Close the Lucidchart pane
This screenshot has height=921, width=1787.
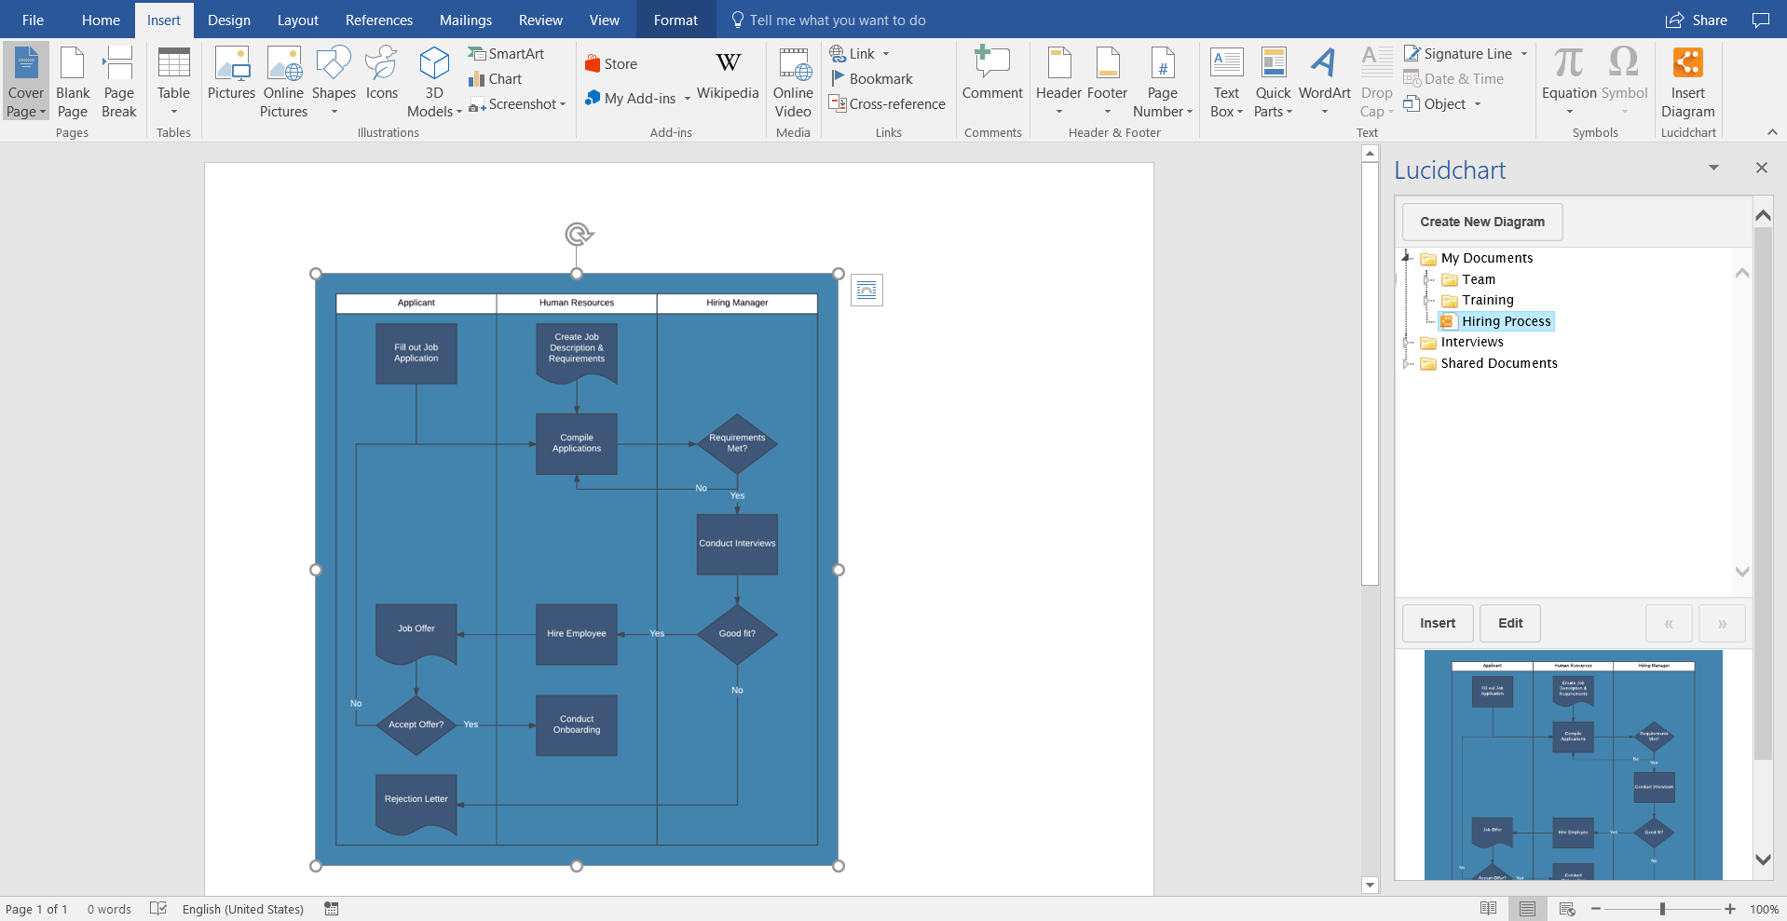pyautogui.click(x=1761, y=168)
